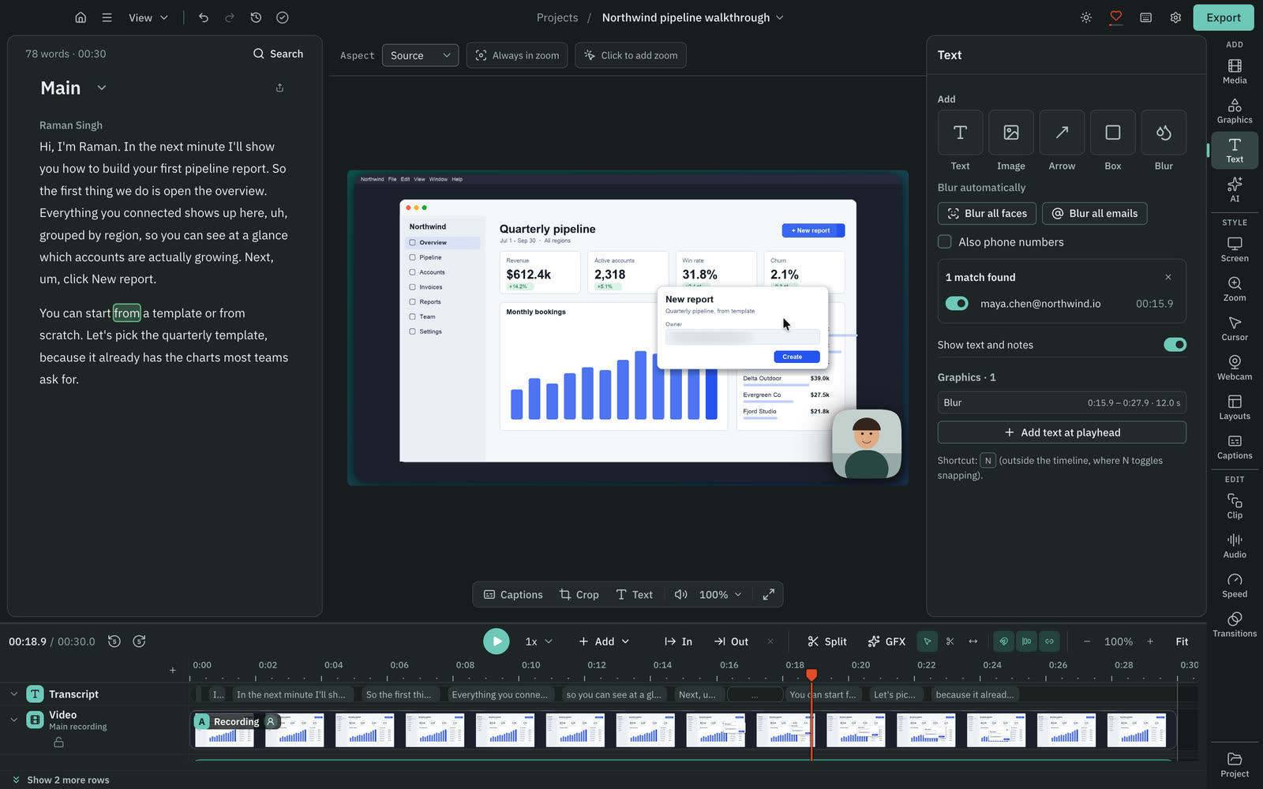Click the Export button
This screenshot has width=1263, height=789.
pos(1224,17)
